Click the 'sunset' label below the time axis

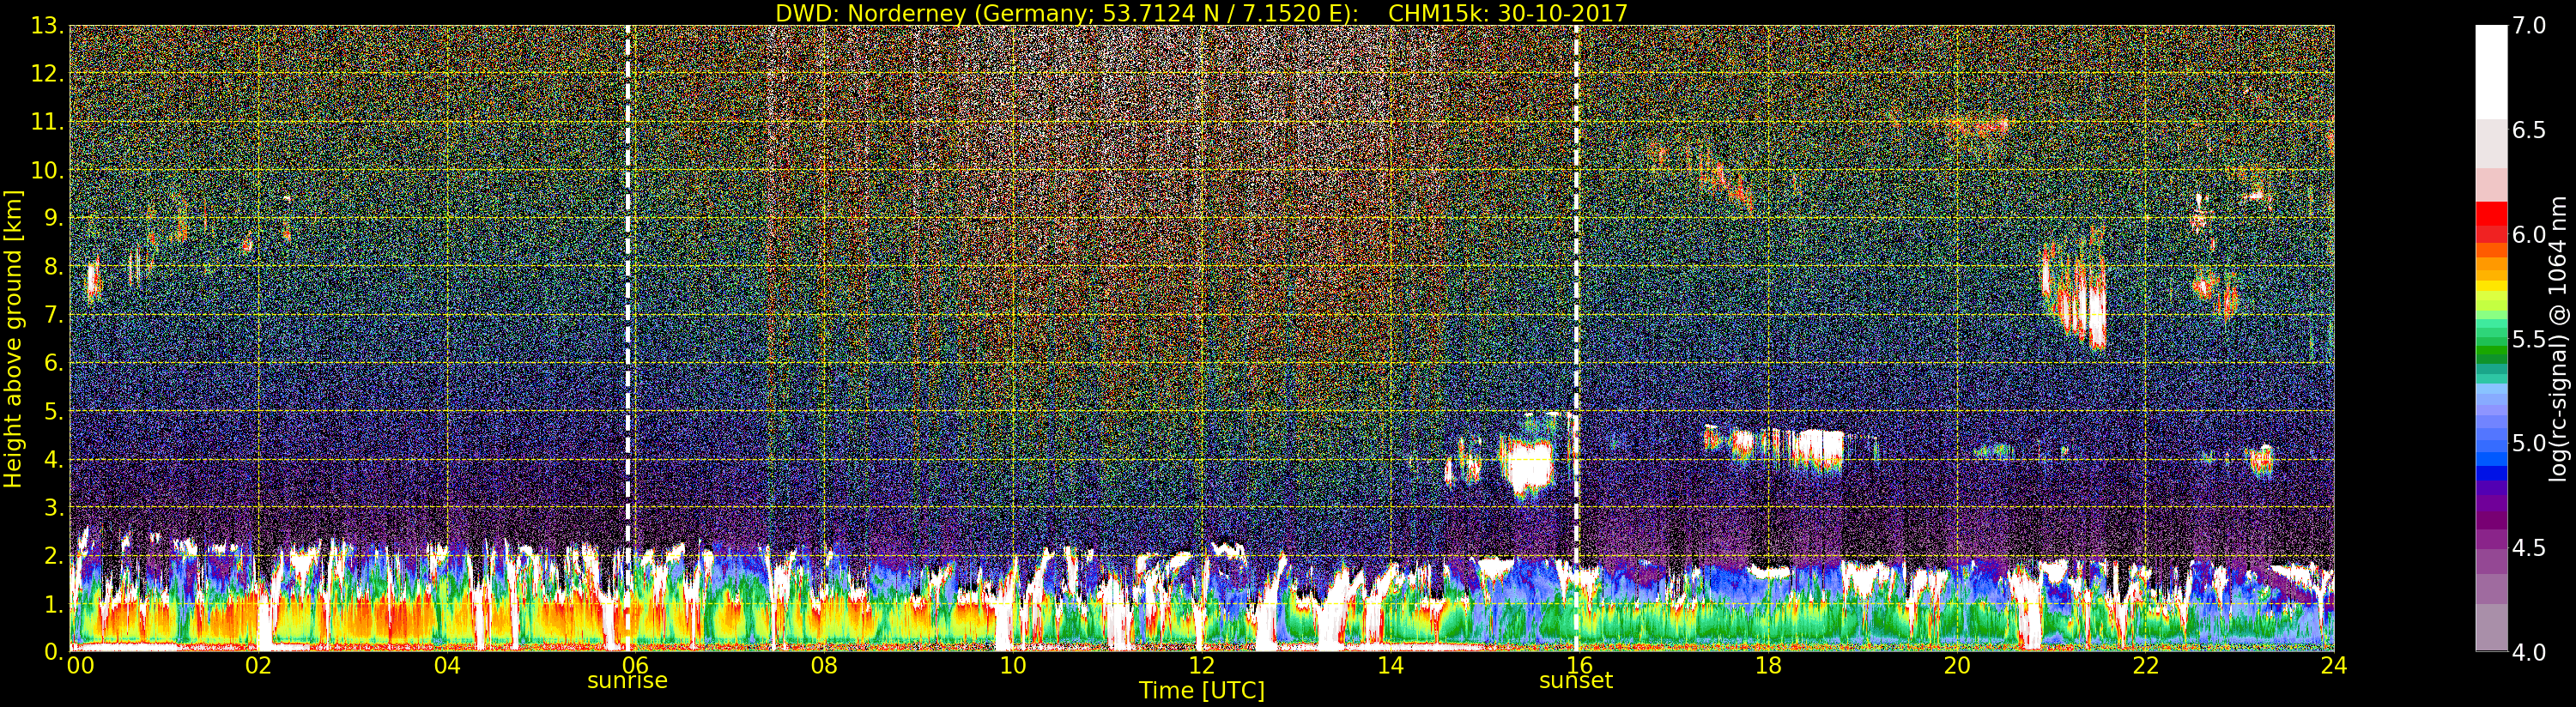point(1576,681)
